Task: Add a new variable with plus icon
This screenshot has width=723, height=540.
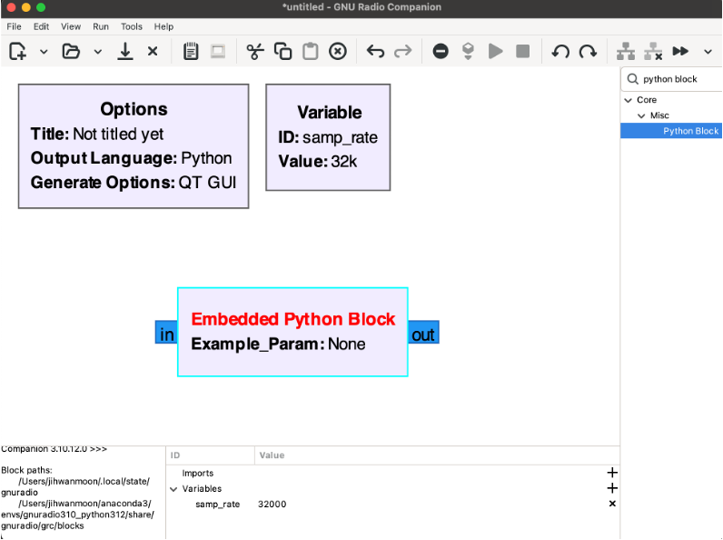Action: tap(612, 488)
